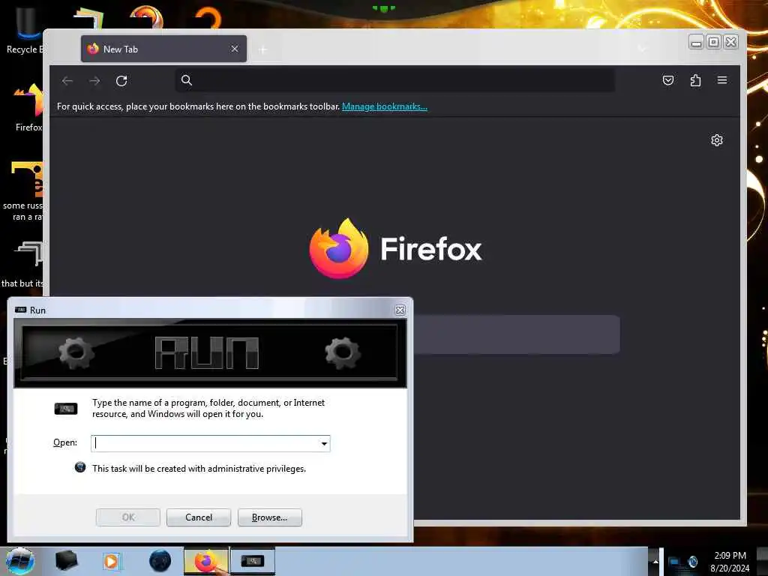Open the dark globe taskbar icon
This screenshot has width=768, height=576.
point(160,561)
